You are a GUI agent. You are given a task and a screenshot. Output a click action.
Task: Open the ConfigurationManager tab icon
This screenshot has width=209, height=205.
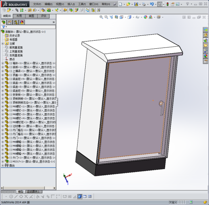(x=16, y=22)
